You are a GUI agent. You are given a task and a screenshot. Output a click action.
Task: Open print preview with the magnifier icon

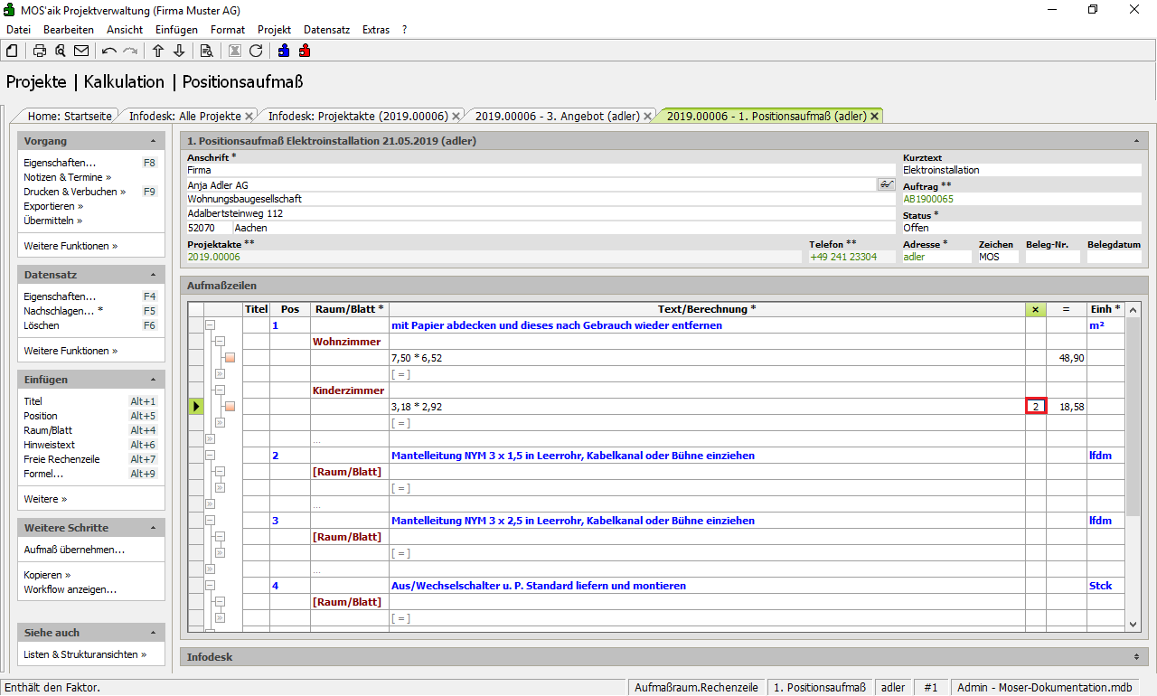(x=61, y=51)
